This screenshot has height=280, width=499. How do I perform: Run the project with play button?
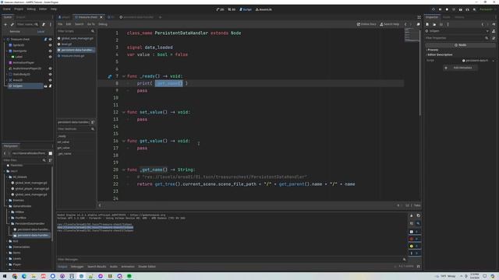click(434, 9)
